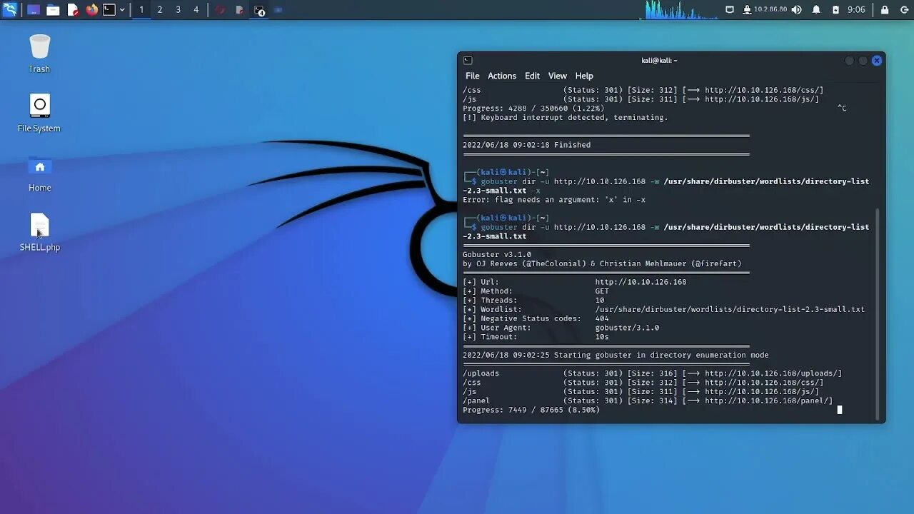The width and height of the screenshot is (914, 514).
Task: Click the Threads 10 value
Action: (x=600, y=301)
